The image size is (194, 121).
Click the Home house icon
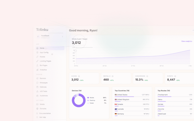[37, 48]
